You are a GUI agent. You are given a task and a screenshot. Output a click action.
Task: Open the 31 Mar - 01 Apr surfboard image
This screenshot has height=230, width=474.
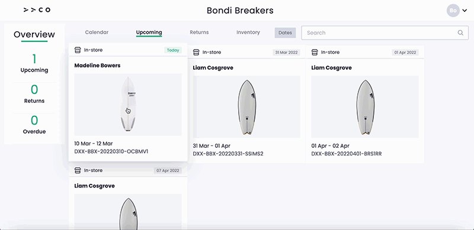point(246,107)
